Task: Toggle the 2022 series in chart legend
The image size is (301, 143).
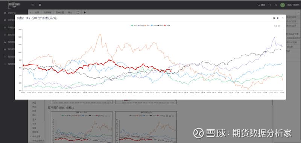Action: point(154,25)
